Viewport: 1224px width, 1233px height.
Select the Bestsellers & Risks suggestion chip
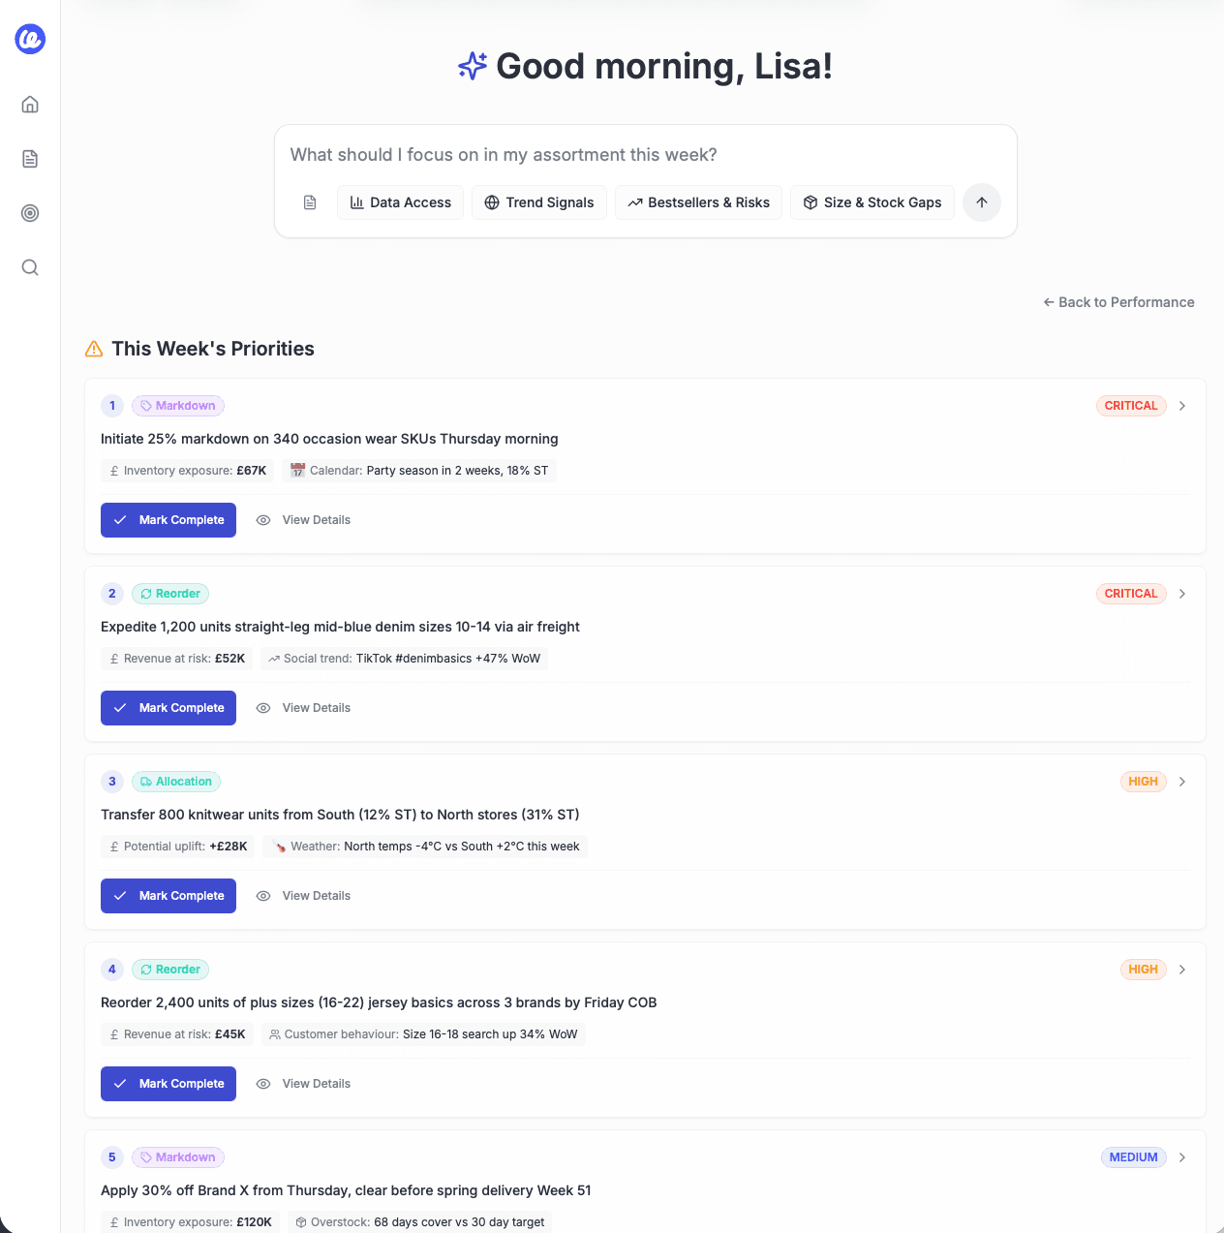pos(698,202)
